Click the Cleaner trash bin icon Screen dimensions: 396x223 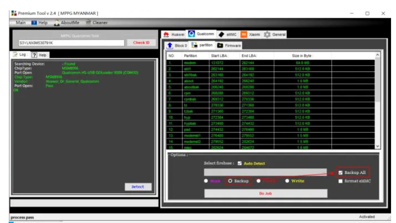coord(88,23)
